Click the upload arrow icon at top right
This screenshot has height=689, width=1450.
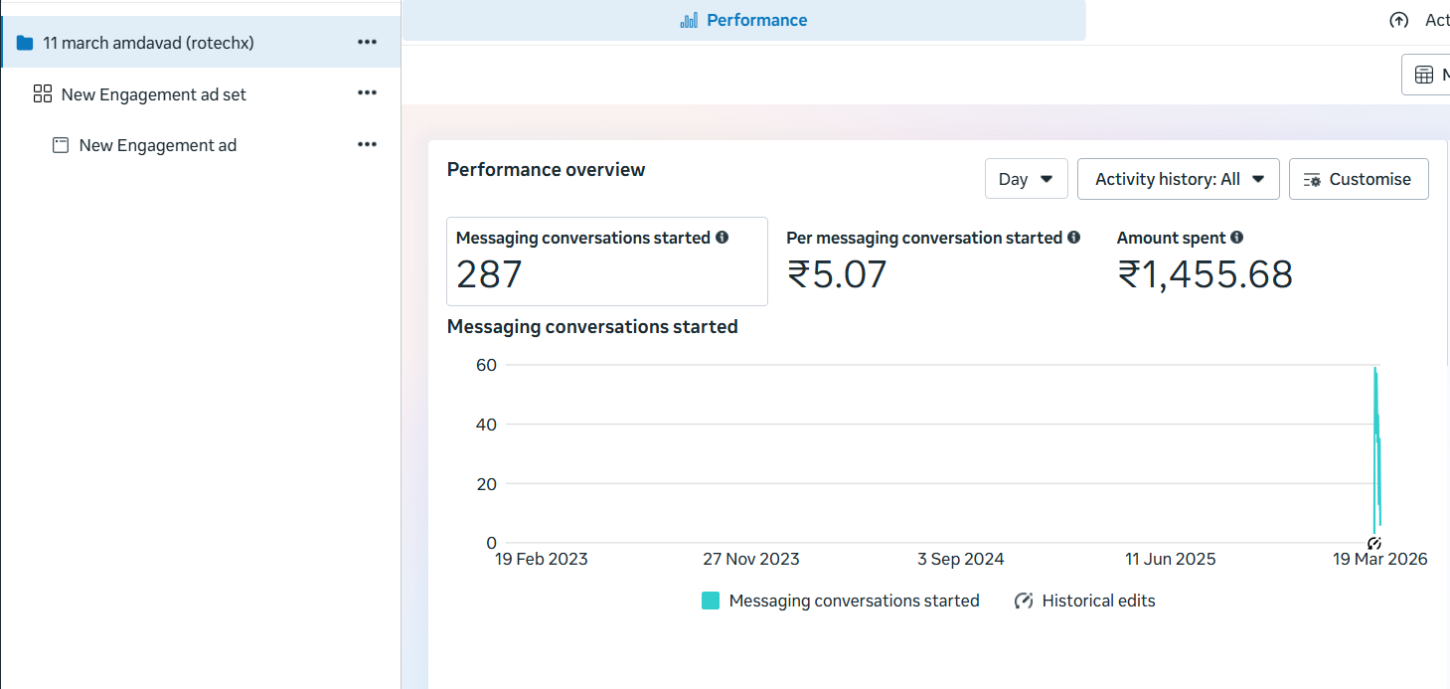1399,20
